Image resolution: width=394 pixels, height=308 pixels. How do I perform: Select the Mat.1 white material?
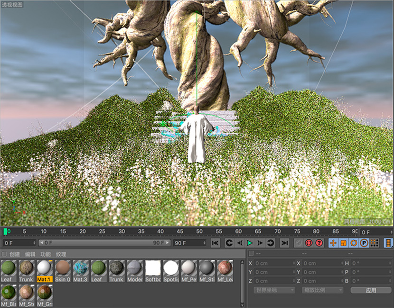pyautogui.click(x=45, y=271)
